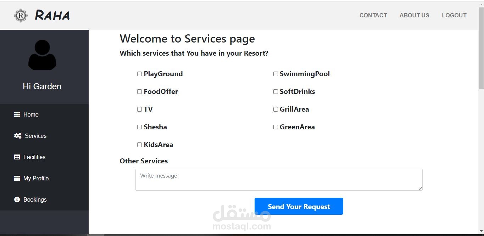The width and height of the screenshot is (484, 236).
Task: Open the ABOUT US page
Action: [414, 15]
